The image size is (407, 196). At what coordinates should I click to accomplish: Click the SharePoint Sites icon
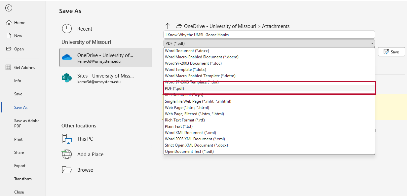(66, 78)
